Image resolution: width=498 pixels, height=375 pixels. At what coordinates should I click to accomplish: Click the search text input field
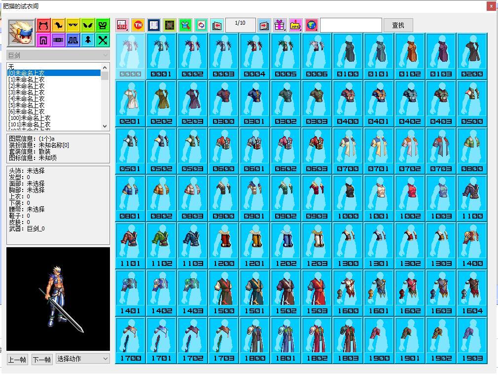click(351, 25)
